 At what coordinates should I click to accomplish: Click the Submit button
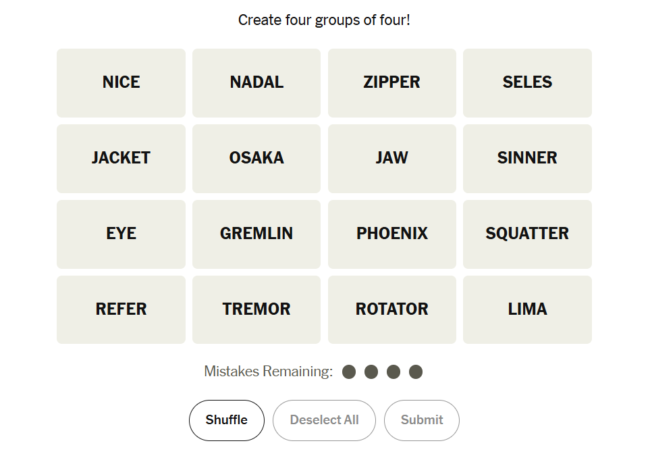422,420
